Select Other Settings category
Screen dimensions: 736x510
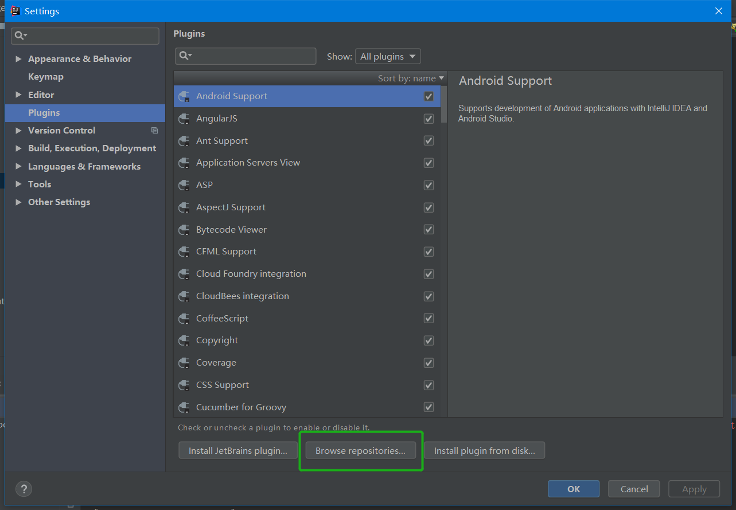59,202
